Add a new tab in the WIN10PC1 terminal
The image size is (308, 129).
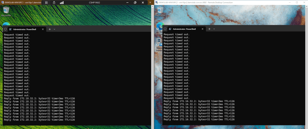(50, 29)
